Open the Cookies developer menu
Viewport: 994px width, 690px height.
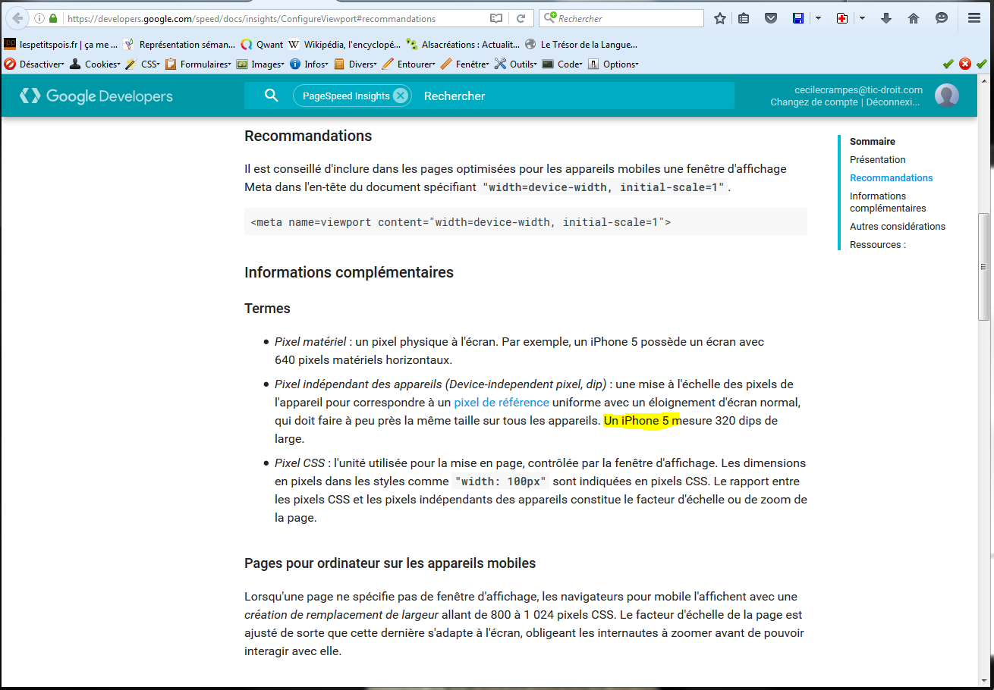point(95,64)
